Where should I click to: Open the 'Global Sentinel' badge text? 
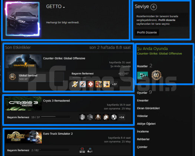point(28,75)
